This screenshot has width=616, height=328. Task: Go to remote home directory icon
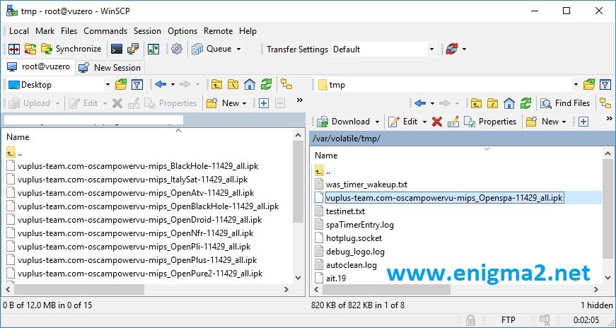click(509, 103)
